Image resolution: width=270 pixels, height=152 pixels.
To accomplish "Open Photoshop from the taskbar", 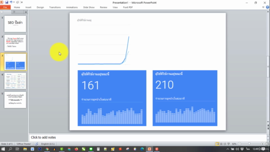I will tap(40, 149).
